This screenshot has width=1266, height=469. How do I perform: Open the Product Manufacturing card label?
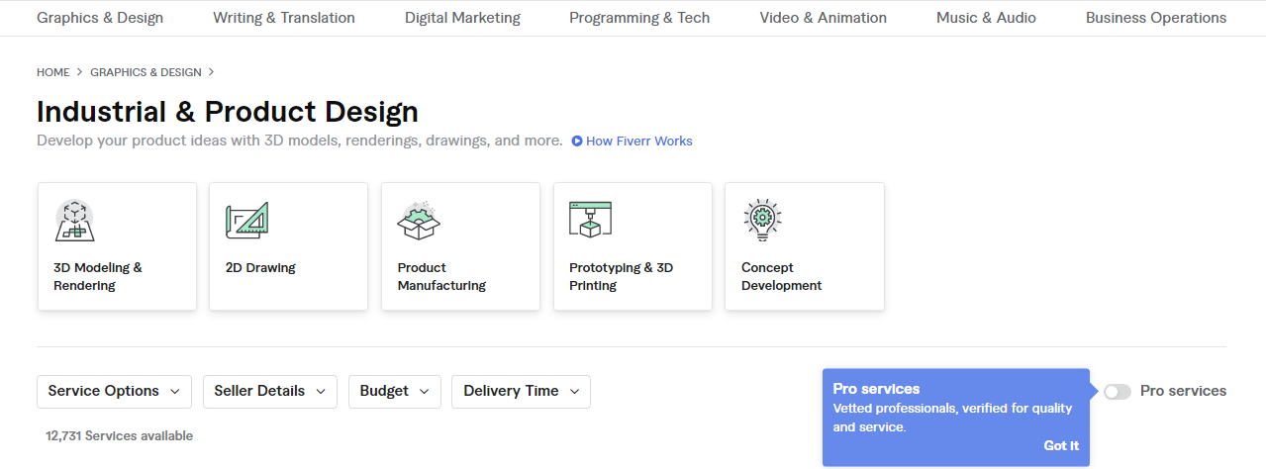point(441,277)
